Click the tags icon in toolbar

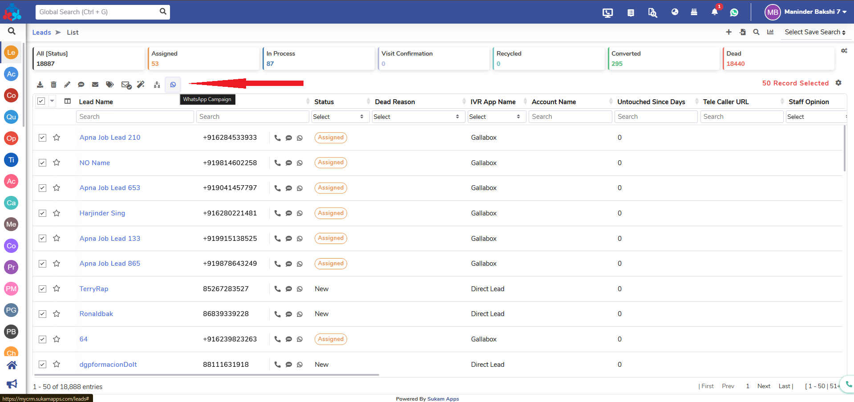(110, 85)
